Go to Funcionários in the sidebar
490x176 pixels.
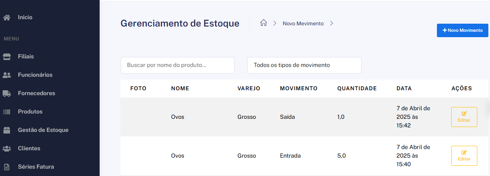[x=35, y=75]
